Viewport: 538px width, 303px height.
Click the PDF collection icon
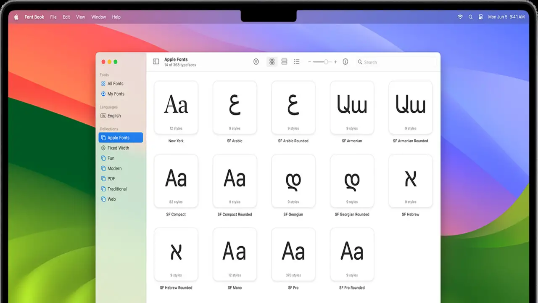(103, 179)
